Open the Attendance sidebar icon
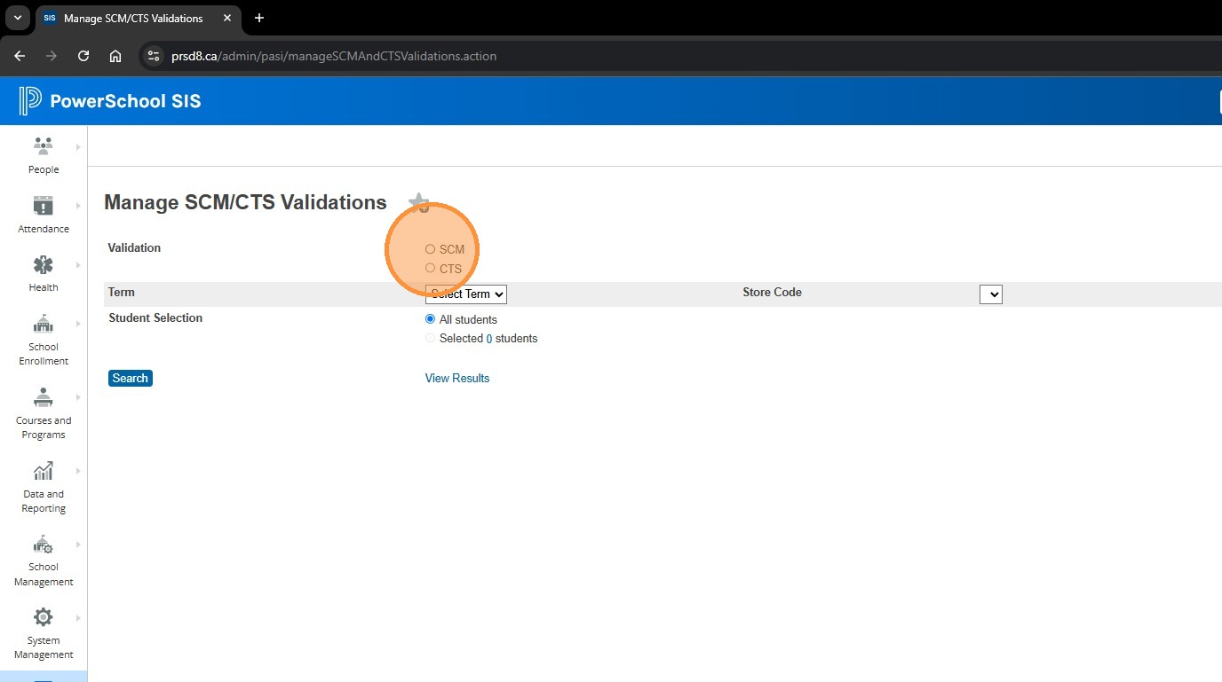 [x=43, y=206]
